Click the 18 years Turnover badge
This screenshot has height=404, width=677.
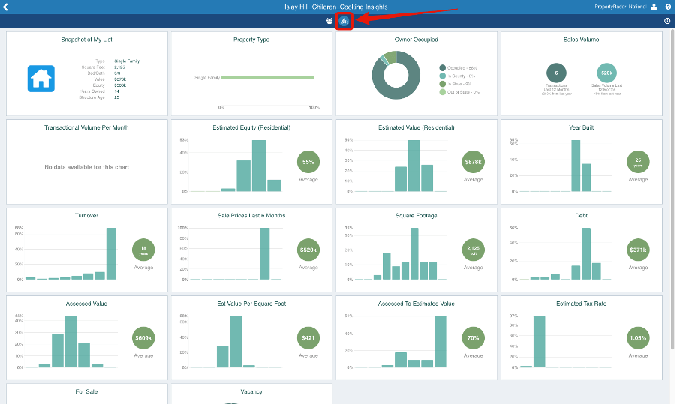click(143, 250)
